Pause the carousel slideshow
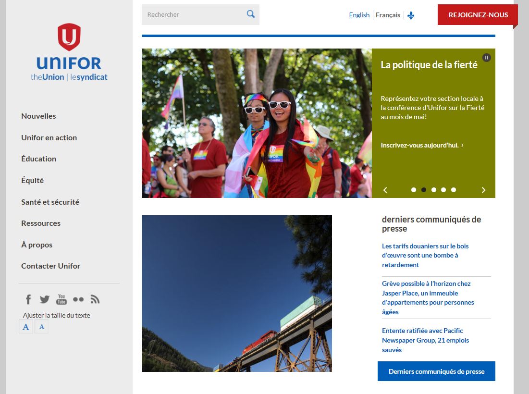Image resolution: width=529 pixels, height=394 pixels. [487, 58]
